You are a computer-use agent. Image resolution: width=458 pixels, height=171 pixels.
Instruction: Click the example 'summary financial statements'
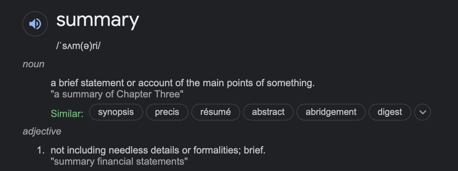coord(119,162)
